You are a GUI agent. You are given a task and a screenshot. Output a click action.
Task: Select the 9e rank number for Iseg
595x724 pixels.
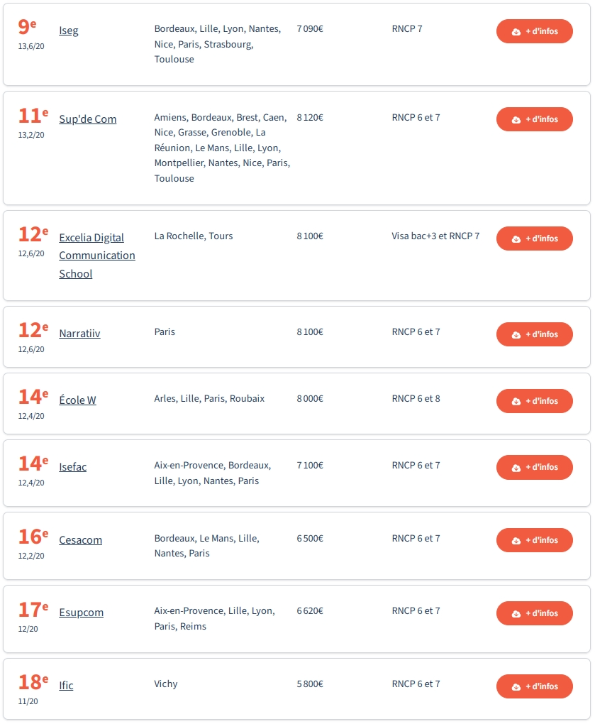coord(27,27)
